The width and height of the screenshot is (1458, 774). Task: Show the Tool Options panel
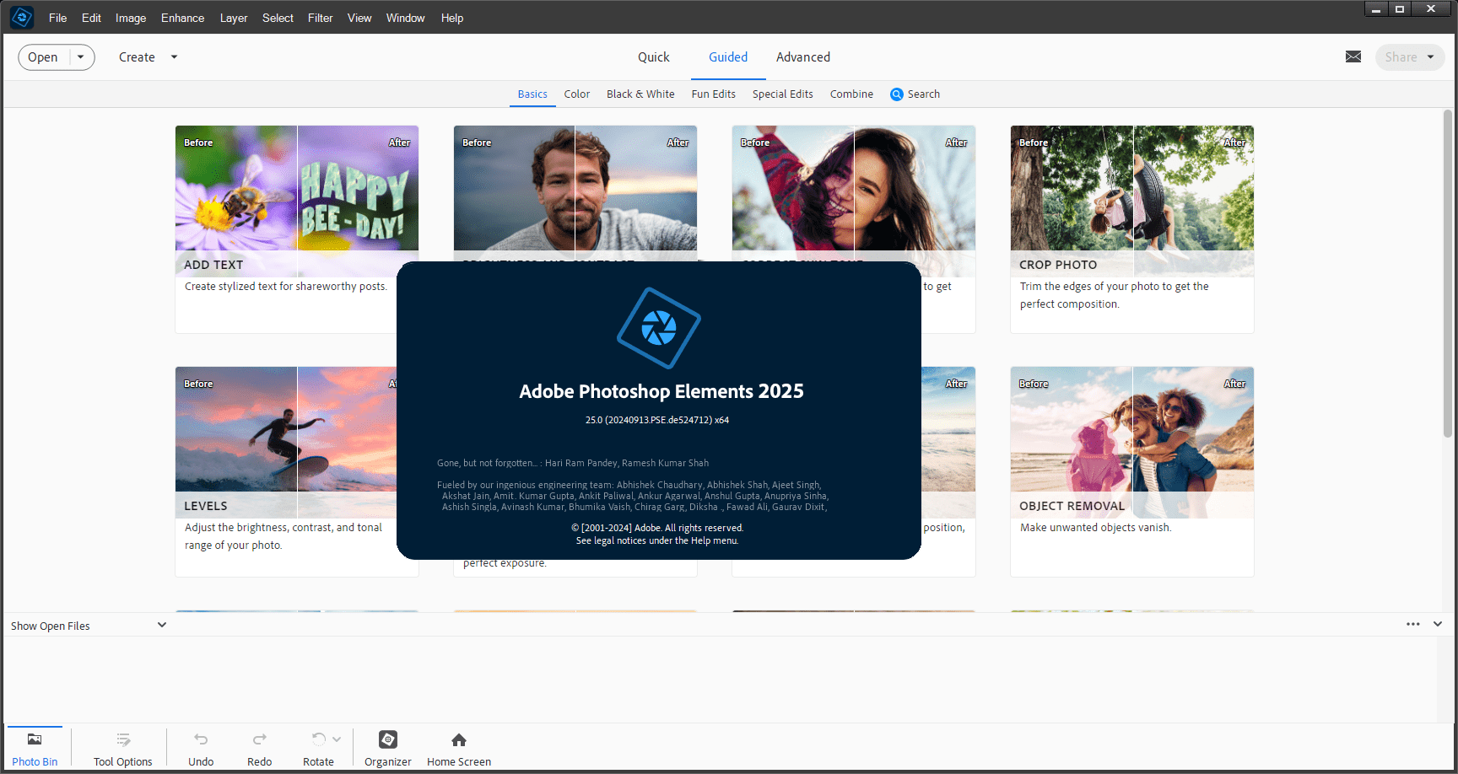(123, 748)
